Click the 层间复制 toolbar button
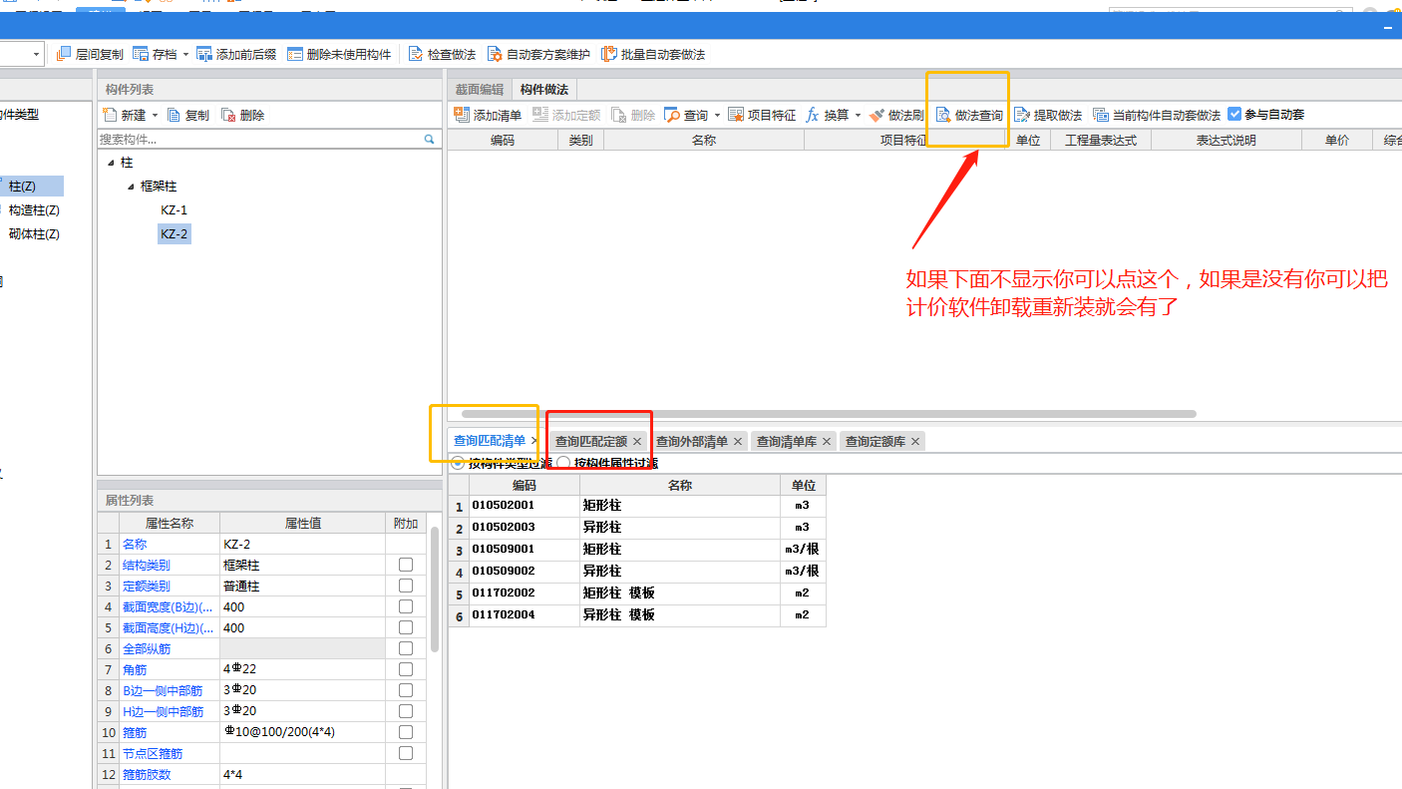The height and width of the screenshot is (789, 1402). (90, 54)
